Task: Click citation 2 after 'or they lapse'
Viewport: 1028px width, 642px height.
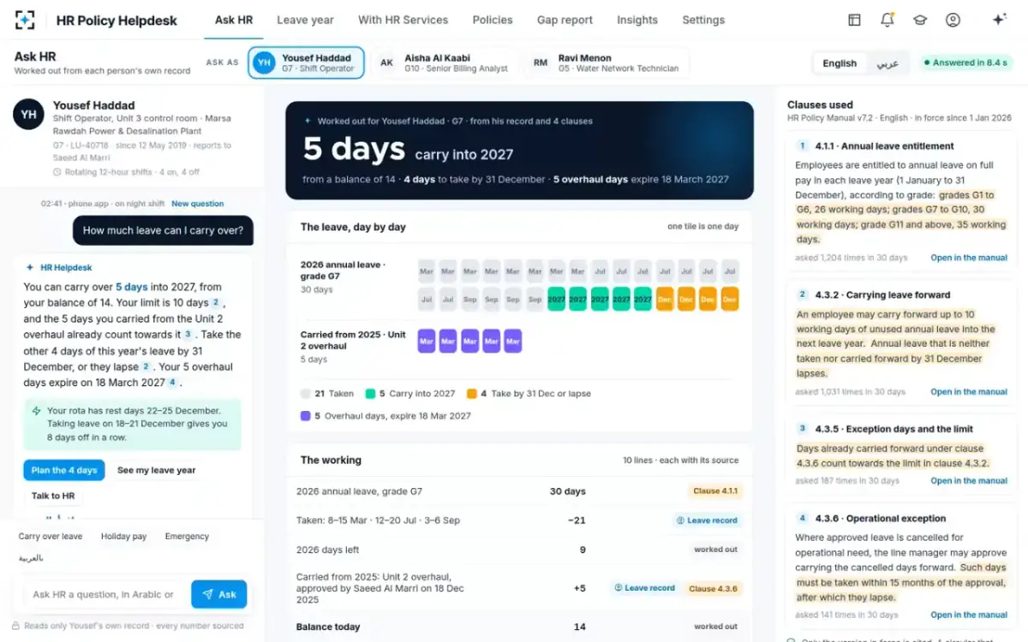Action: pos(146,366)
